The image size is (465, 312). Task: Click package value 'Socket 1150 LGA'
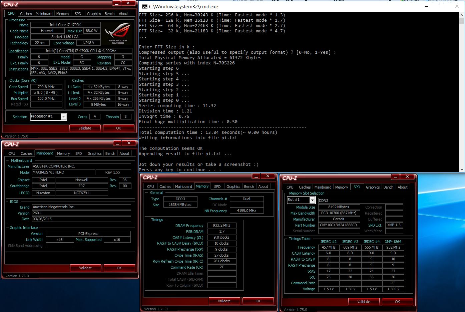(x=65, y=37)
